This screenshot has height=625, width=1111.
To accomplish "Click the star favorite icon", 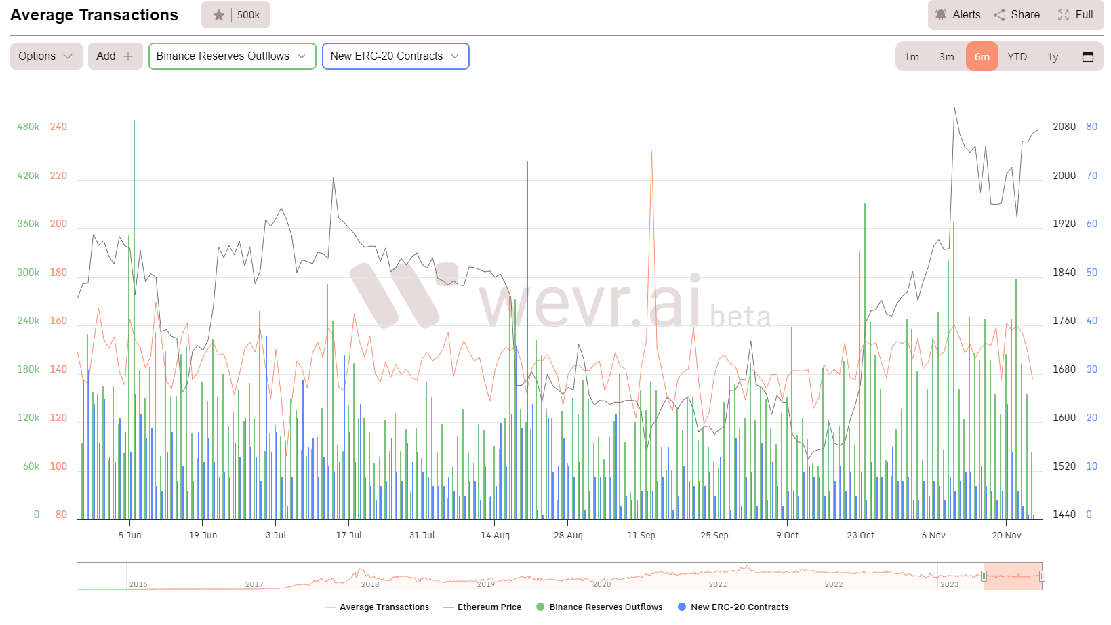I will point(218,14).
